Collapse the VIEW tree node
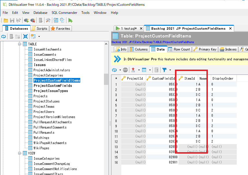The width and height of the screenshot is (248, 175). pyautogui.click(x=20, y=153)
